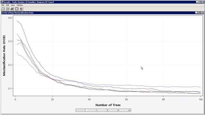Click the second toolbar page icon
Image resolution: width=205 pixels, height=115 pixels.
pyautogui.click(x=7, y=9)
